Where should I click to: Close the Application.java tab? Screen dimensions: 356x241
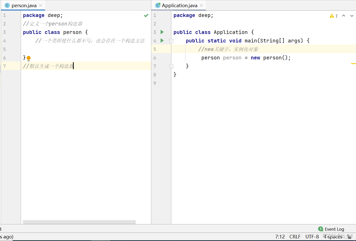pos(201,5)
